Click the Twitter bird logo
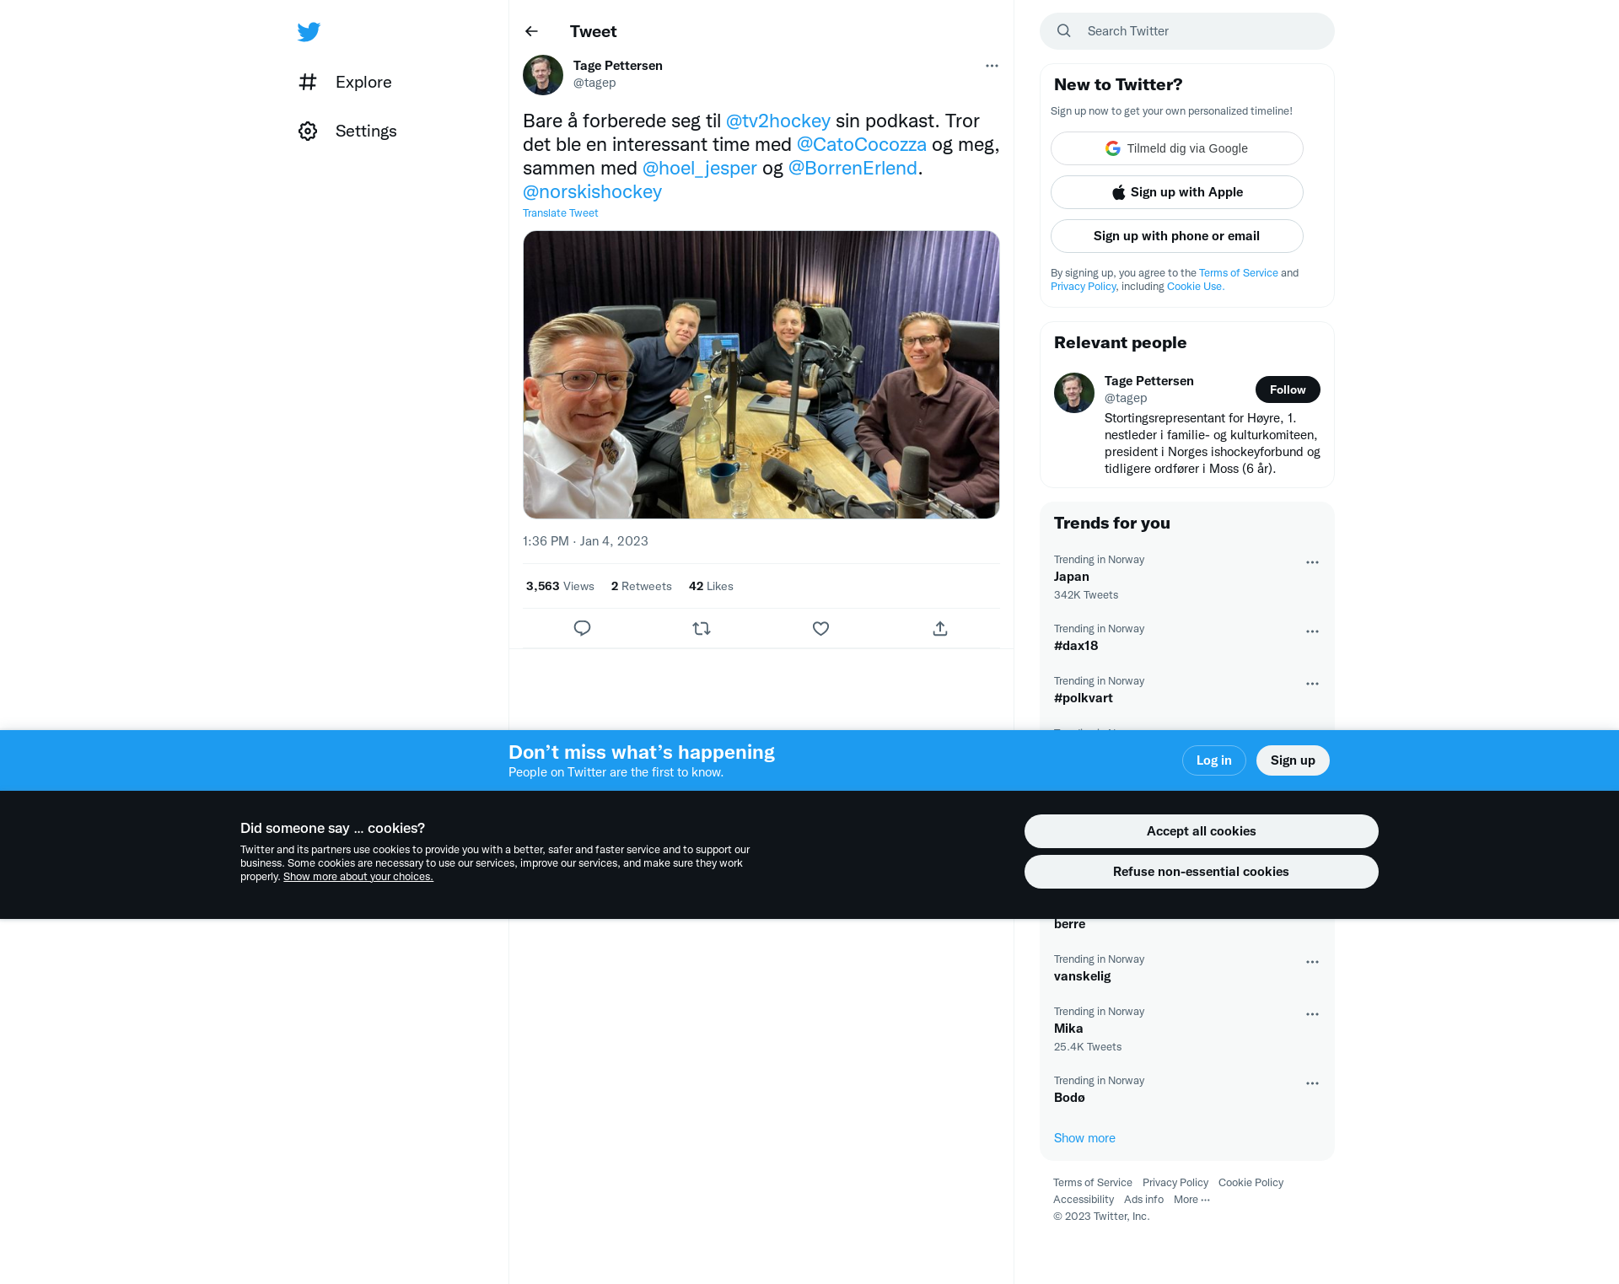This screenshot has width=1619, height=1284. (x=309, y=32)
